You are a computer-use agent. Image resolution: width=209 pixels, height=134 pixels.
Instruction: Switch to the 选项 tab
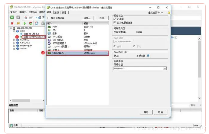(x=57, y=12)
